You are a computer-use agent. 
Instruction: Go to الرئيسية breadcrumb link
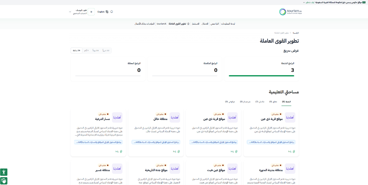pos(296,33)
